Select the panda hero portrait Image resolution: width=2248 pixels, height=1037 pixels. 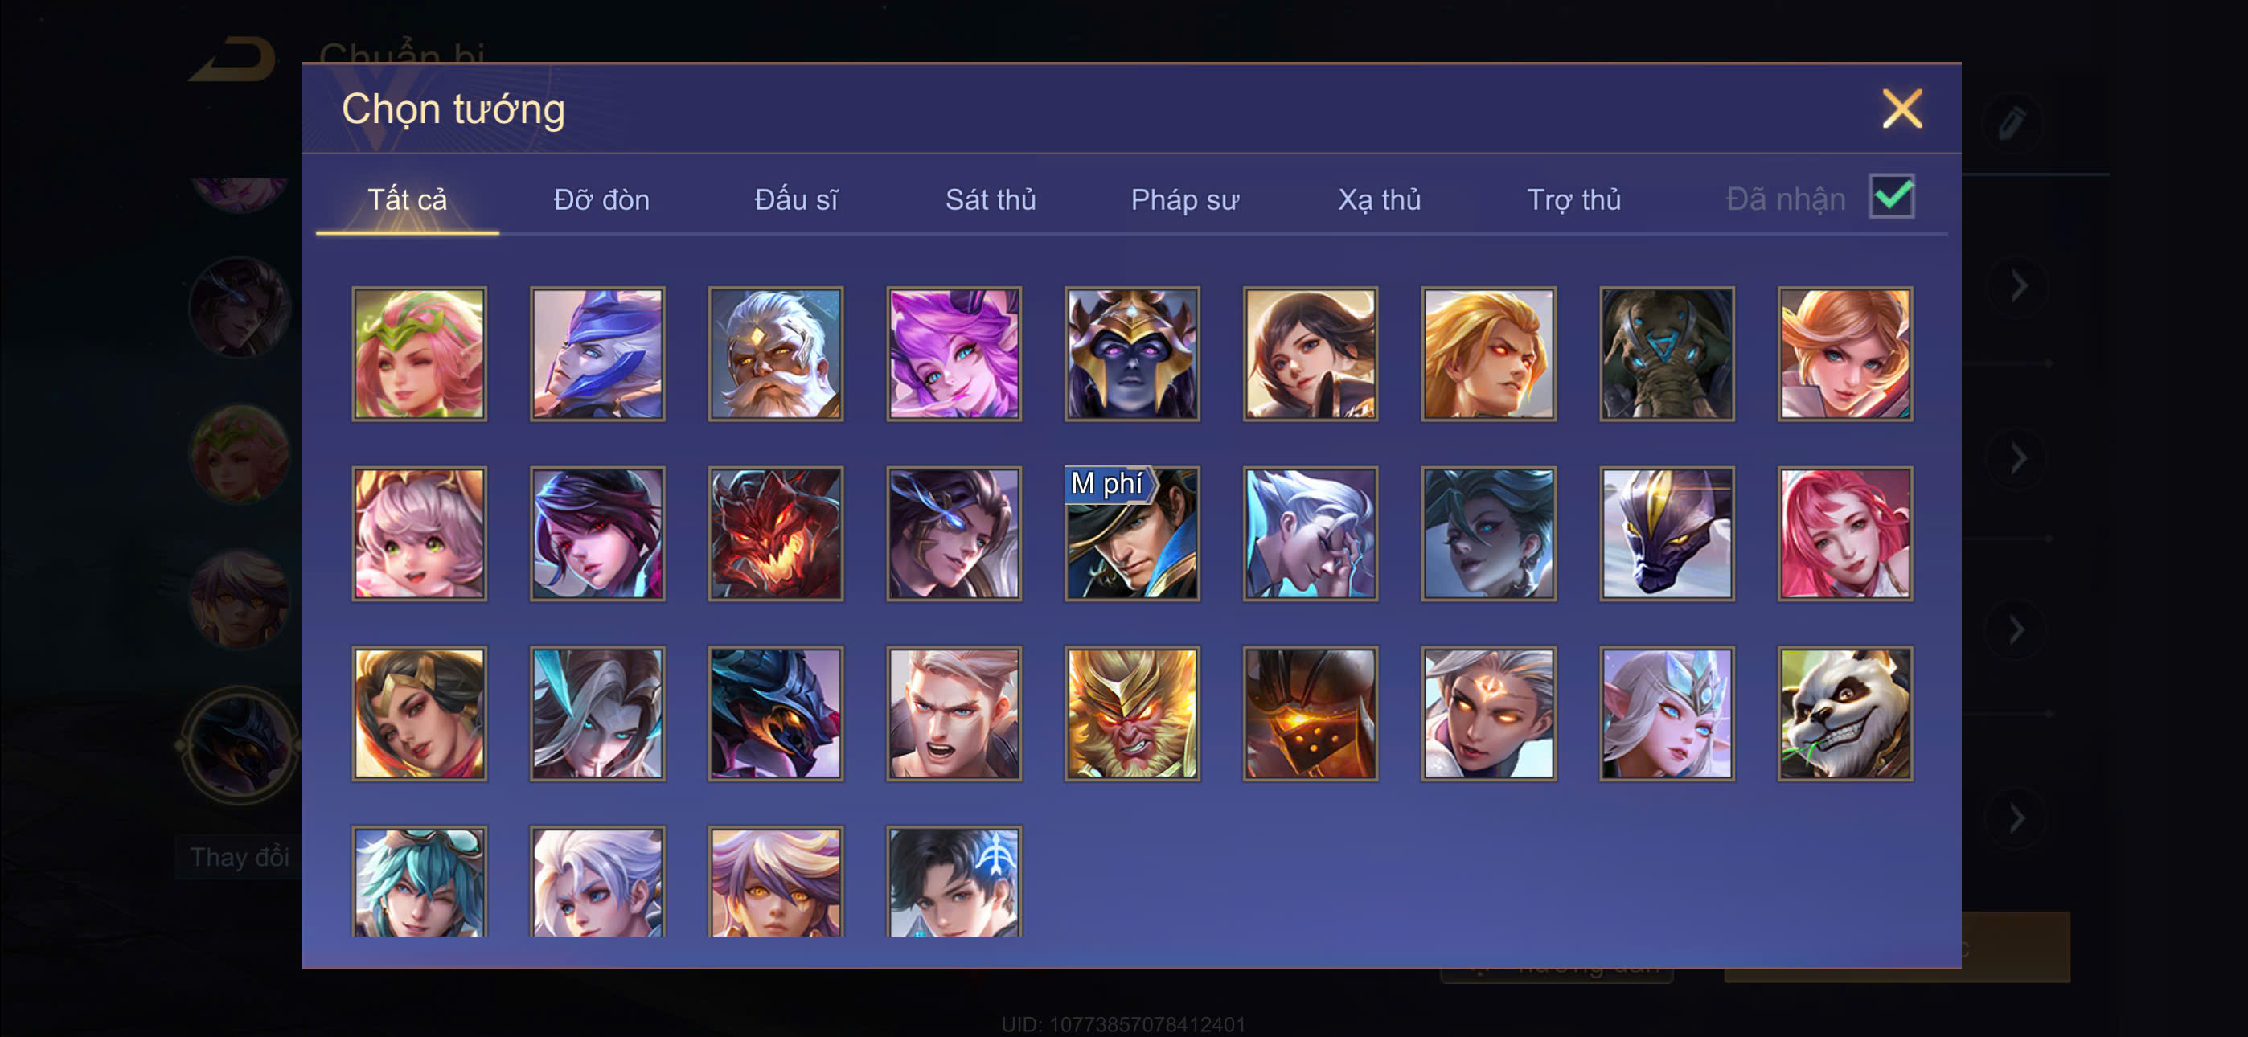coord(1845,713)
